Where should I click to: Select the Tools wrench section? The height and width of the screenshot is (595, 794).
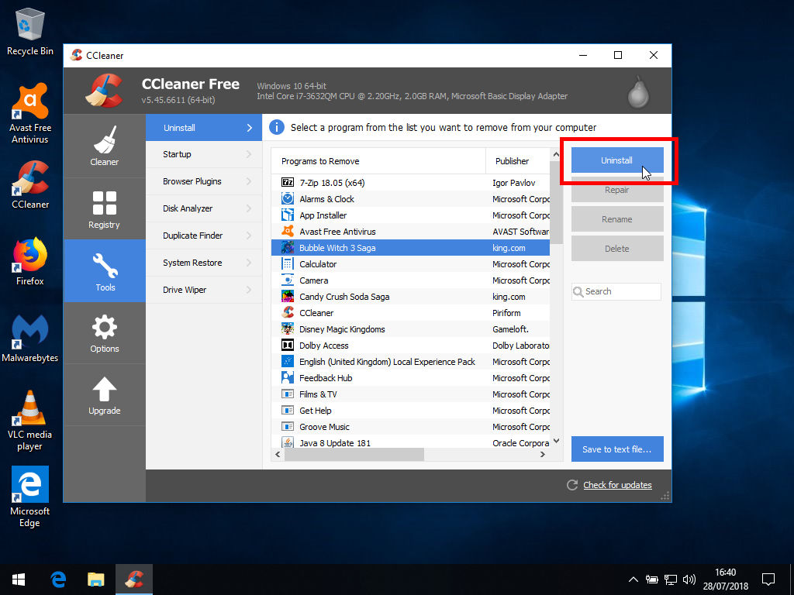click(x=105, y=271)
